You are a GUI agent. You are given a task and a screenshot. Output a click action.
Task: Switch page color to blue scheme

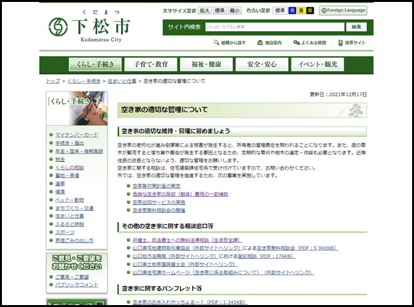point(293,11)
